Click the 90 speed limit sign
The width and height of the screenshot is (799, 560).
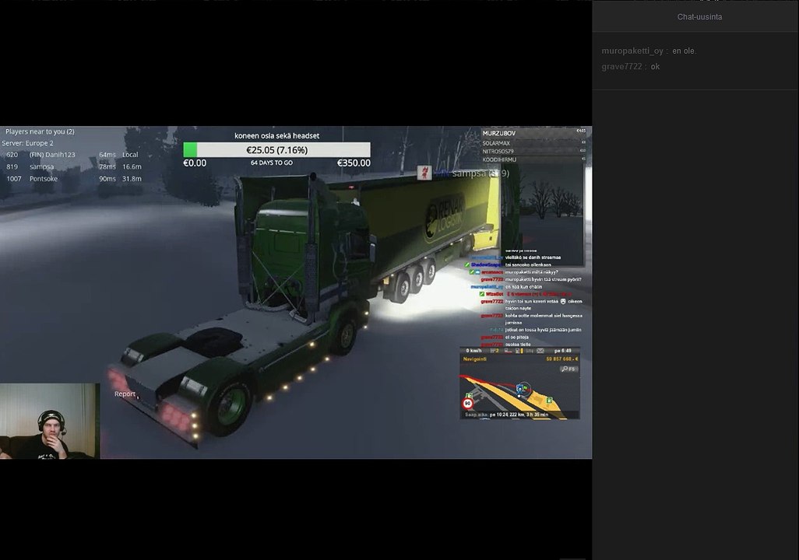click(467, 404)
